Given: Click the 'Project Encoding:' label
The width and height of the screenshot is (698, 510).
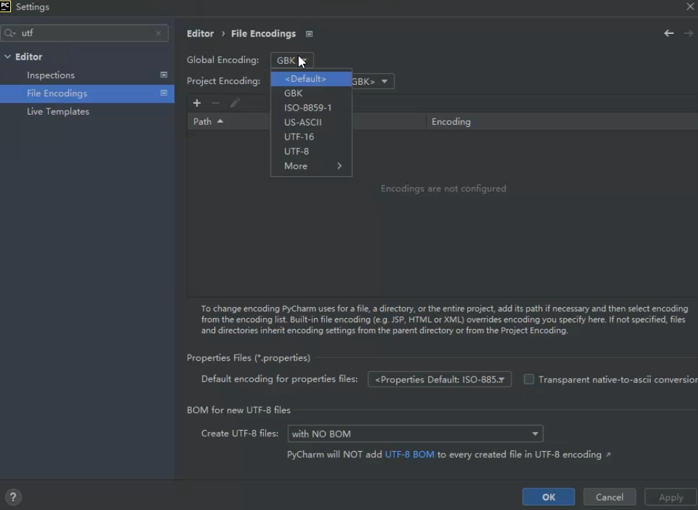Looking at the screenshot, I should point(224,81).
